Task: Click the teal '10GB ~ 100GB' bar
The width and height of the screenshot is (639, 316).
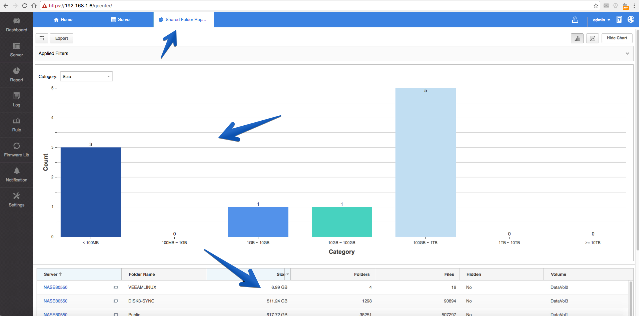Action: 342,222
